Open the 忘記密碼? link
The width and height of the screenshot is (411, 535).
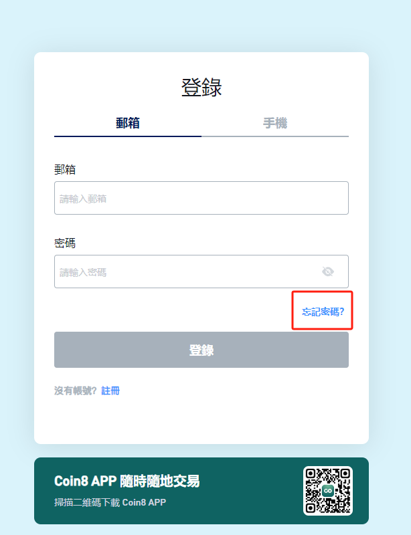pos(323,312)
